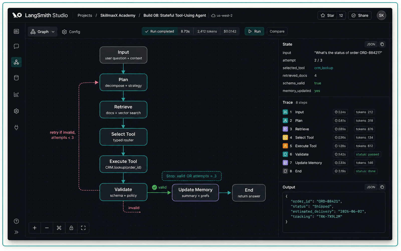Open the graph view sidebar icon
This screenshot has height=251, width=401.
[16, 62]
